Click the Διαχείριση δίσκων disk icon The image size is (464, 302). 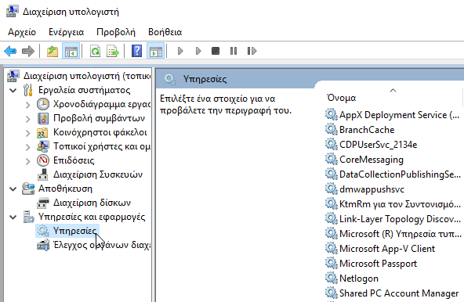43,203
